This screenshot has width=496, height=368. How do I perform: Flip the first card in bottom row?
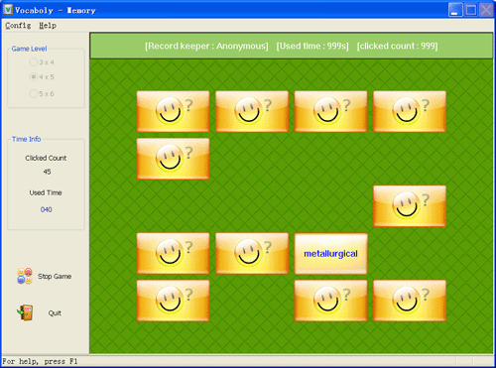pos(173,301)
